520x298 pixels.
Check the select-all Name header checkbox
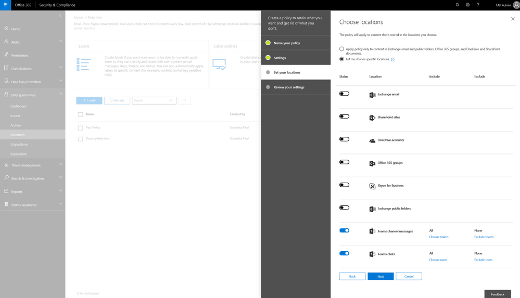(80, 115)
